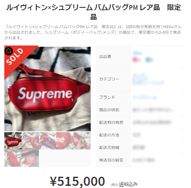
Task: Select third thumbnail with purple Supreme lettering
Action: click(x=48, y=141)
